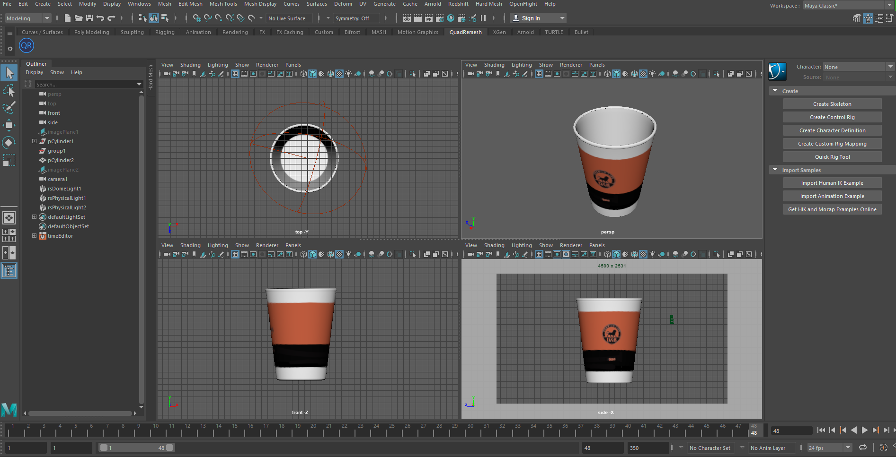
Task: Select the single pane layout icon
Action: (x=9, y=218)
